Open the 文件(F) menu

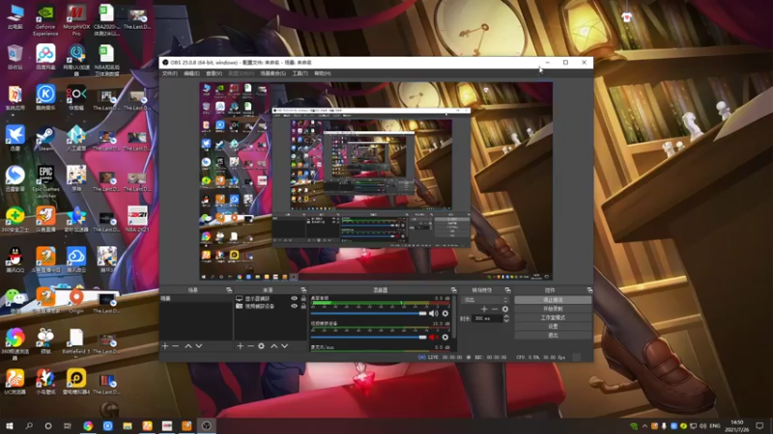(170, 73)
